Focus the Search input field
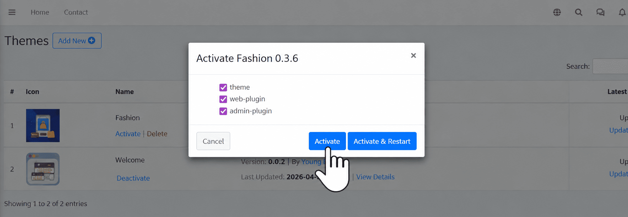628x217 pixels. point(610,66)
